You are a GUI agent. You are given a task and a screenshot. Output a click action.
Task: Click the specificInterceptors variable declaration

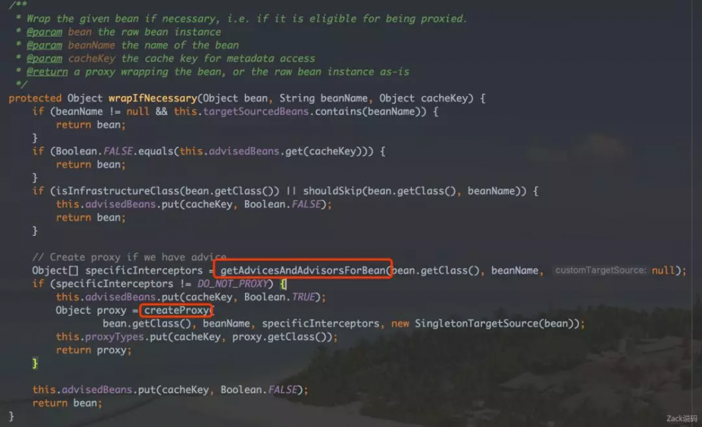pyautogui.click(x=144, y=270)
